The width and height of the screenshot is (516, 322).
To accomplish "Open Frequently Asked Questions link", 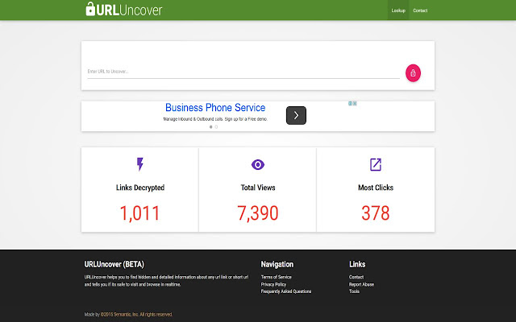I will click(x=286, y=291).
